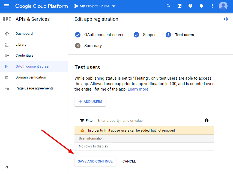Open your Google account avatar
The width and height of the screenshot is (233, 174).
(x=223, y=5)
